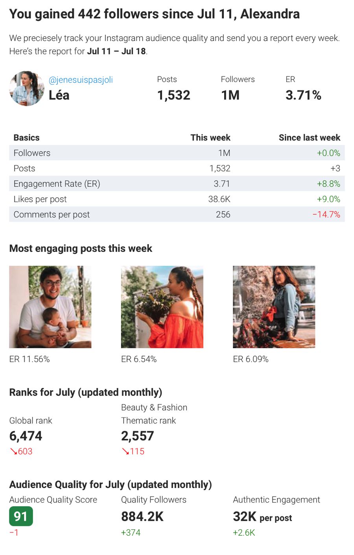Select the Followers row in Basics table
This screenshot has height=555, width=354.
[x=177, y=153]
